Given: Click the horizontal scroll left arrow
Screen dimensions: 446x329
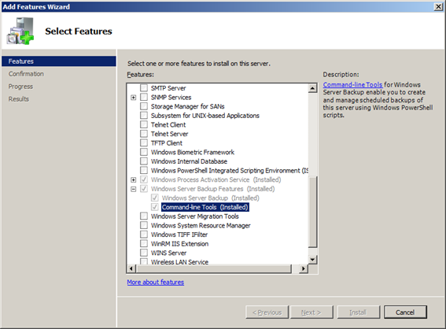Looking at the screenshot, I should point(131,268).
